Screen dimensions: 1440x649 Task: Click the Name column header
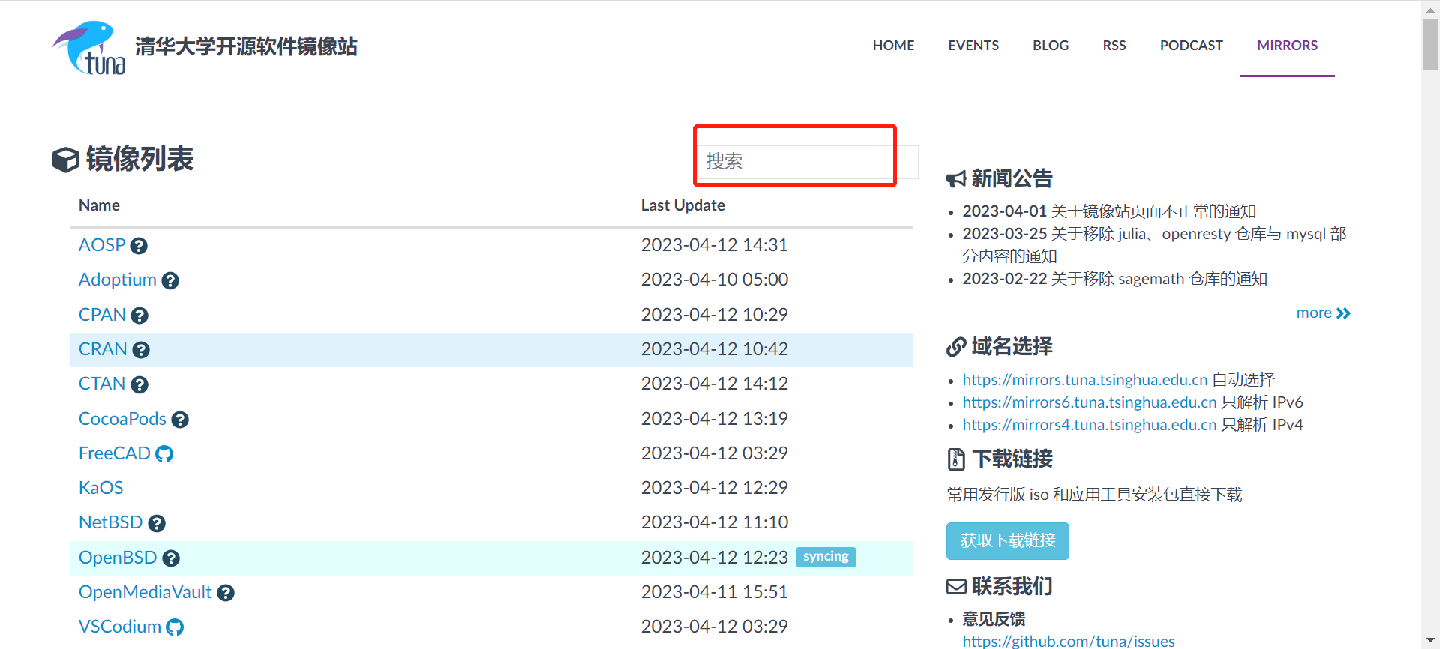[99, 205]
